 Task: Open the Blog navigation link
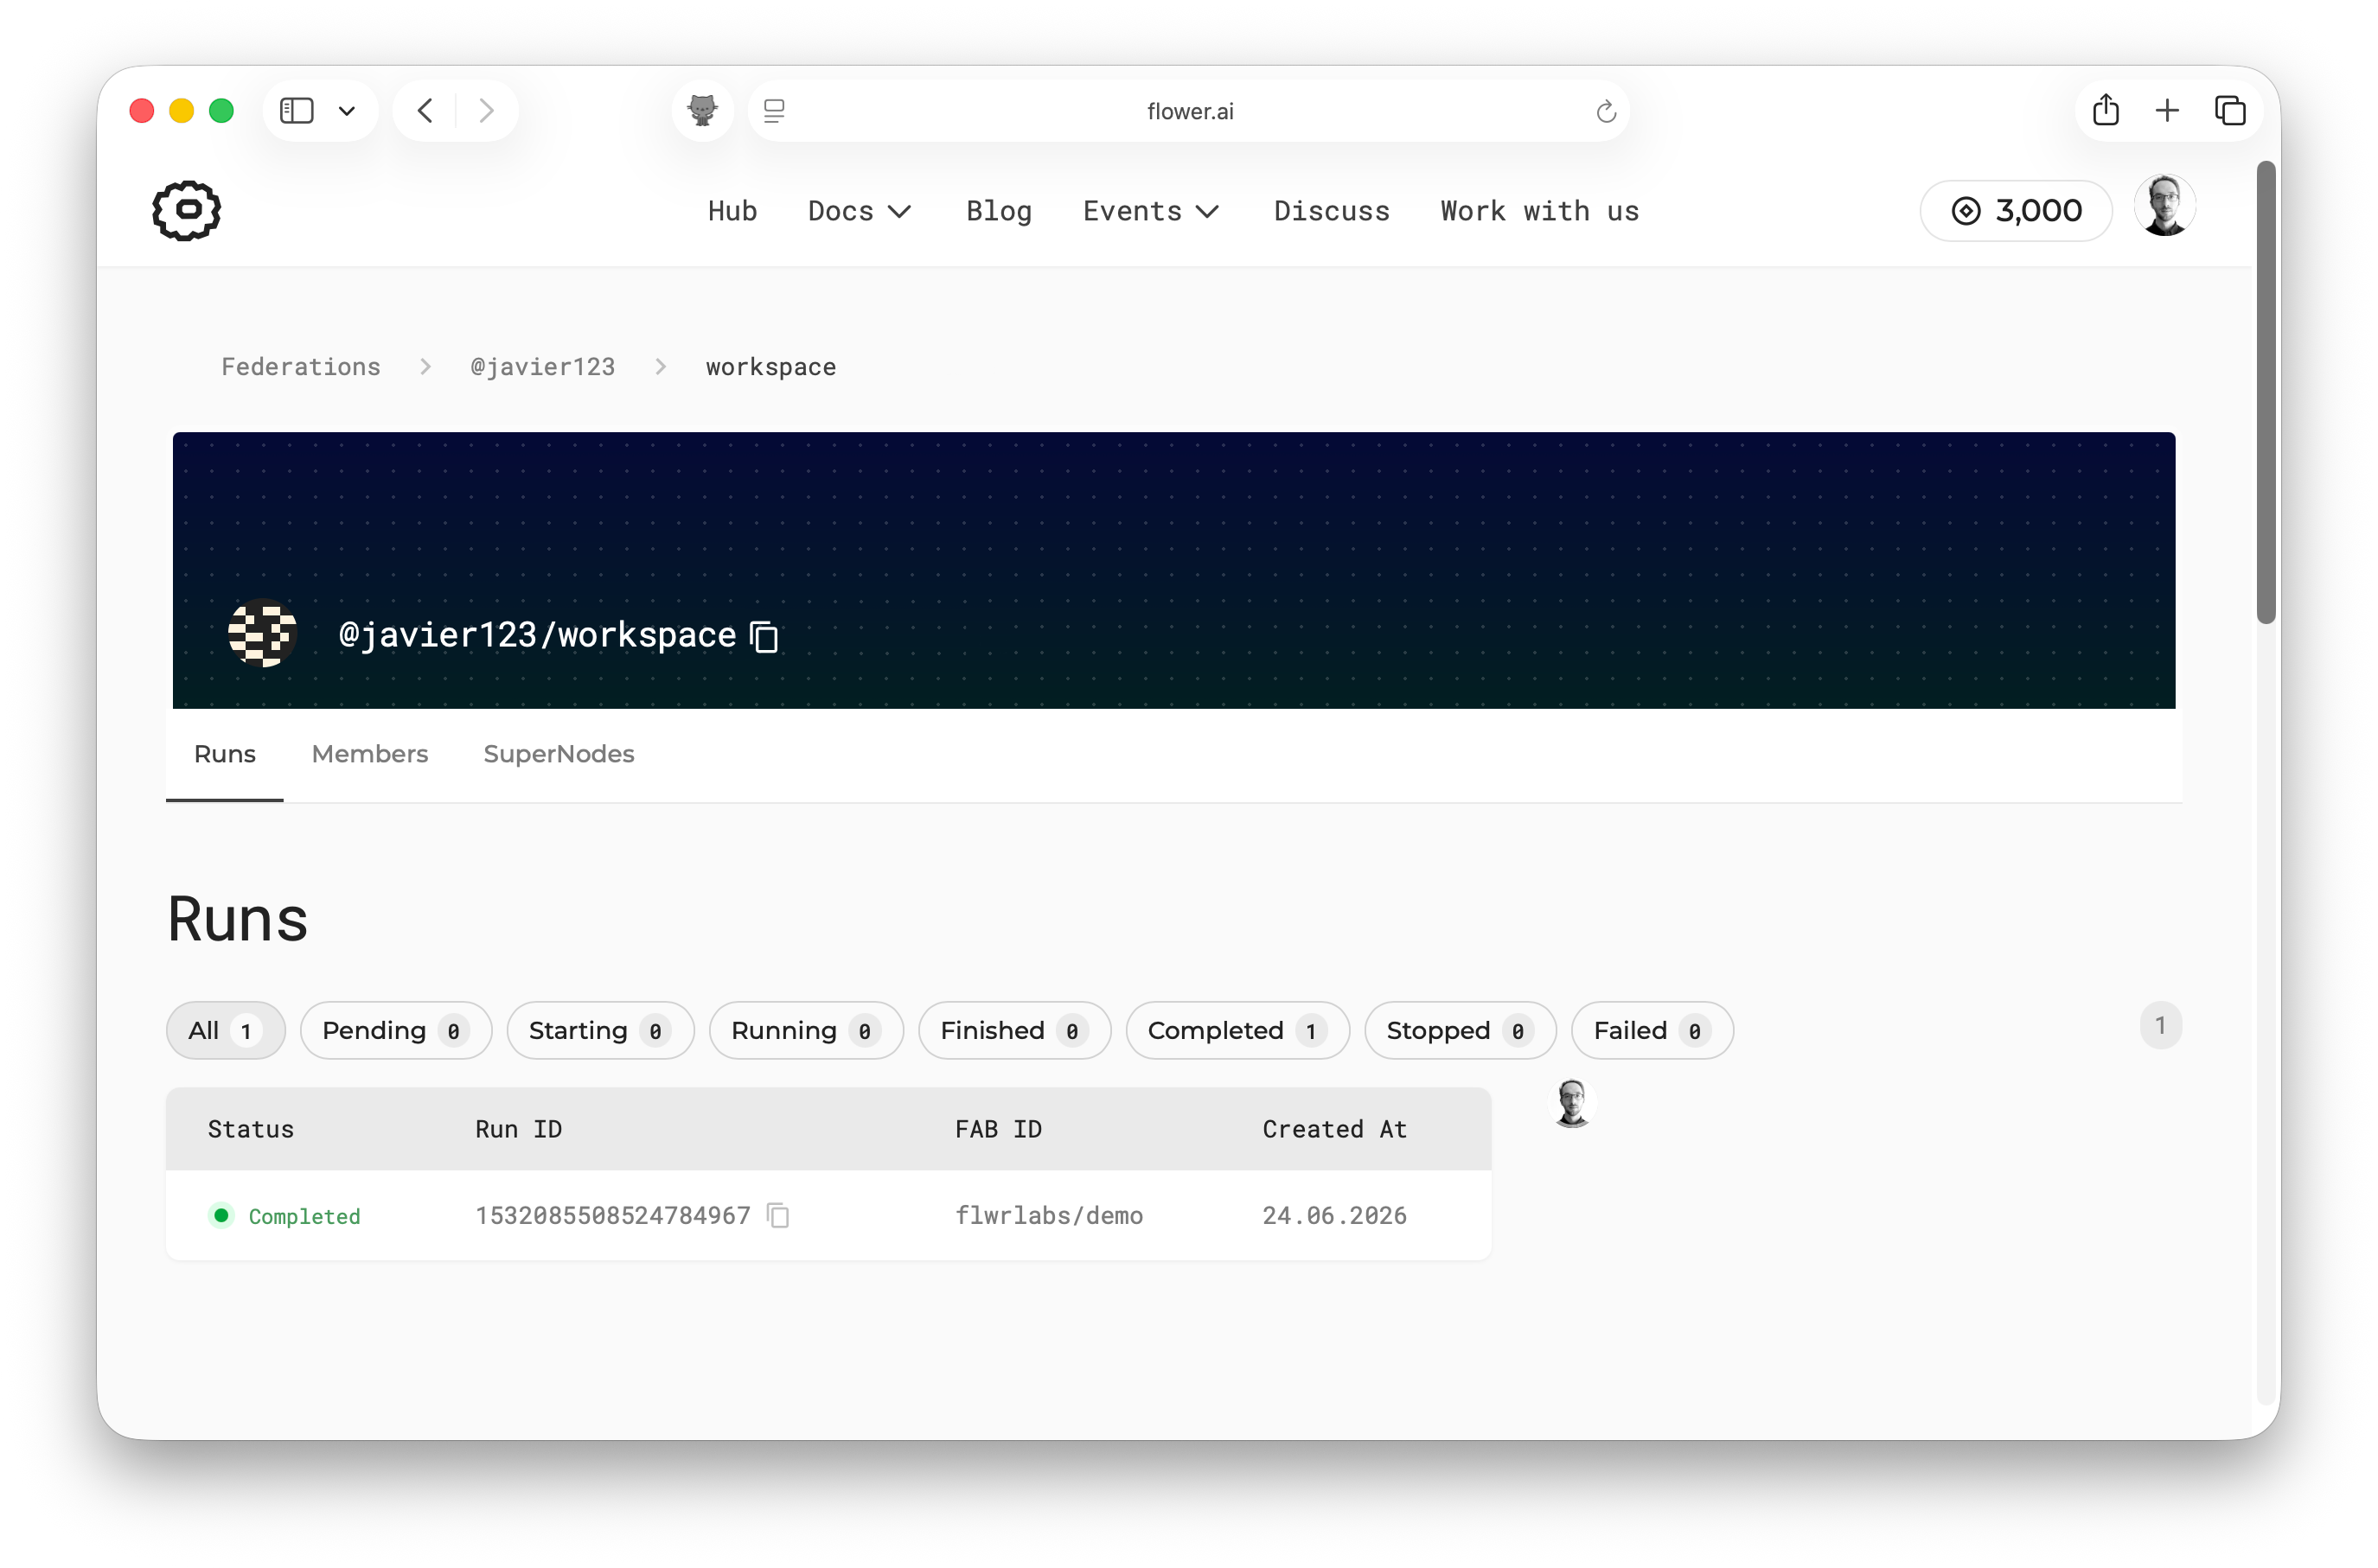click(999, 211)
